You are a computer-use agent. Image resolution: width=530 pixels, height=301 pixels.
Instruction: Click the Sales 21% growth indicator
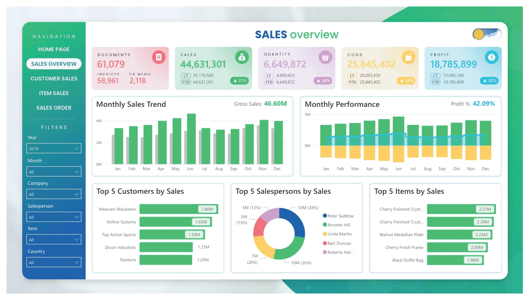pos(239,81)
